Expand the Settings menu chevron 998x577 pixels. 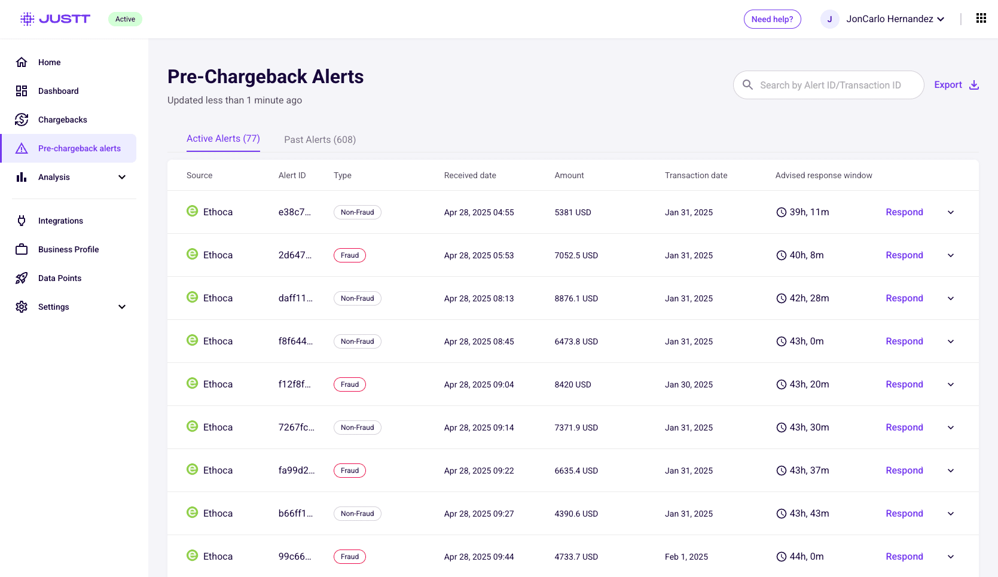coord(122,307)
